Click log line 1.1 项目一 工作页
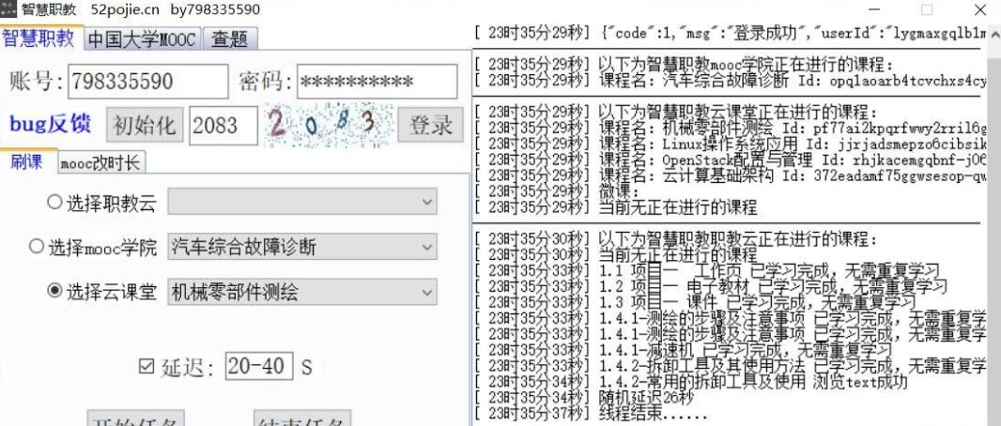Screen dimensions: 1001x426 (707, 270)
